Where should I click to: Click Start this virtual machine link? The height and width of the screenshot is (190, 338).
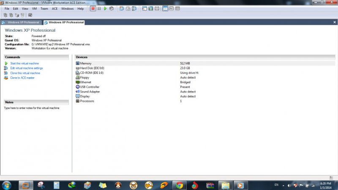25,63
